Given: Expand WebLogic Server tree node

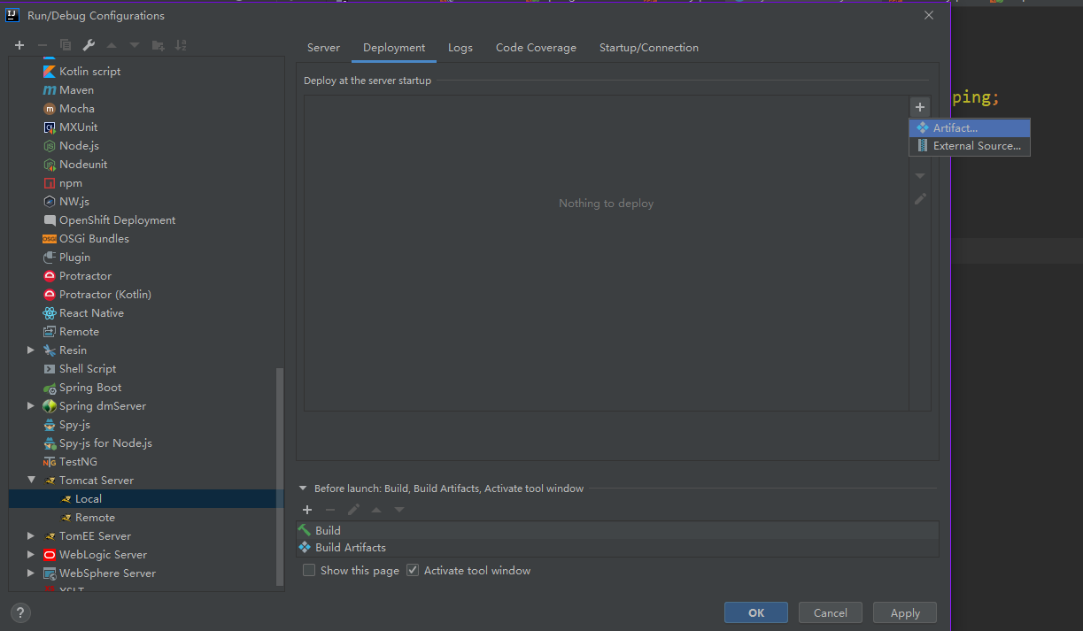Looking at the screenshot, I should (x=31, y=555).
